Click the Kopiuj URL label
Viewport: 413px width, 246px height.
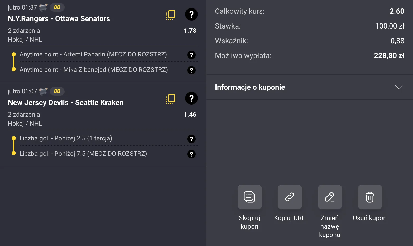(x=289, y=218)
